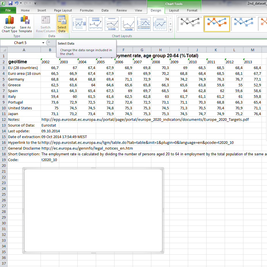
Task: Choose the gray chart style
Action: pyautogui.click(x=190, y=24)
